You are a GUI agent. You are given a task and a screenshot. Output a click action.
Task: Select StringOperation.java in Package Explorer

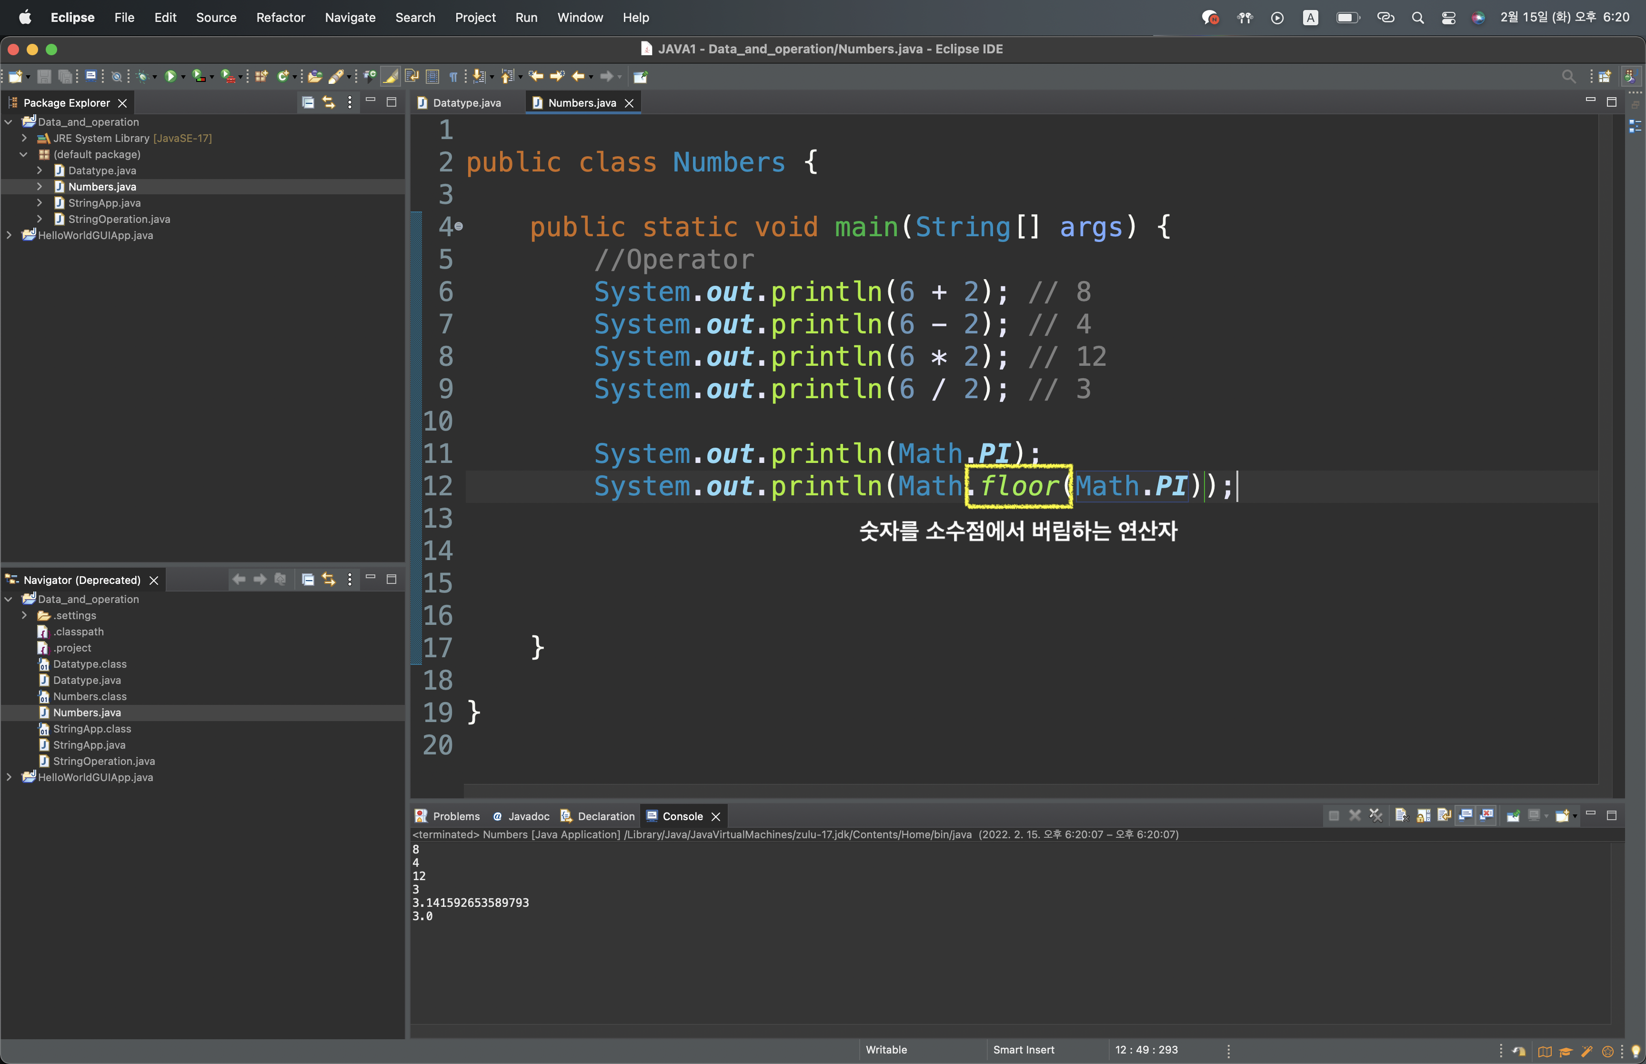pos(119,219)
